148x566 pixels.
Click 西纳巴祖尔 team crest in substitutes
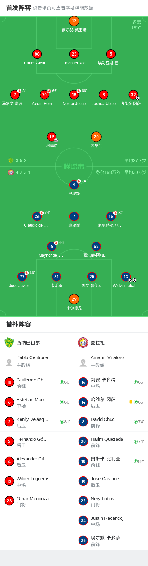[x=9, y=342]
